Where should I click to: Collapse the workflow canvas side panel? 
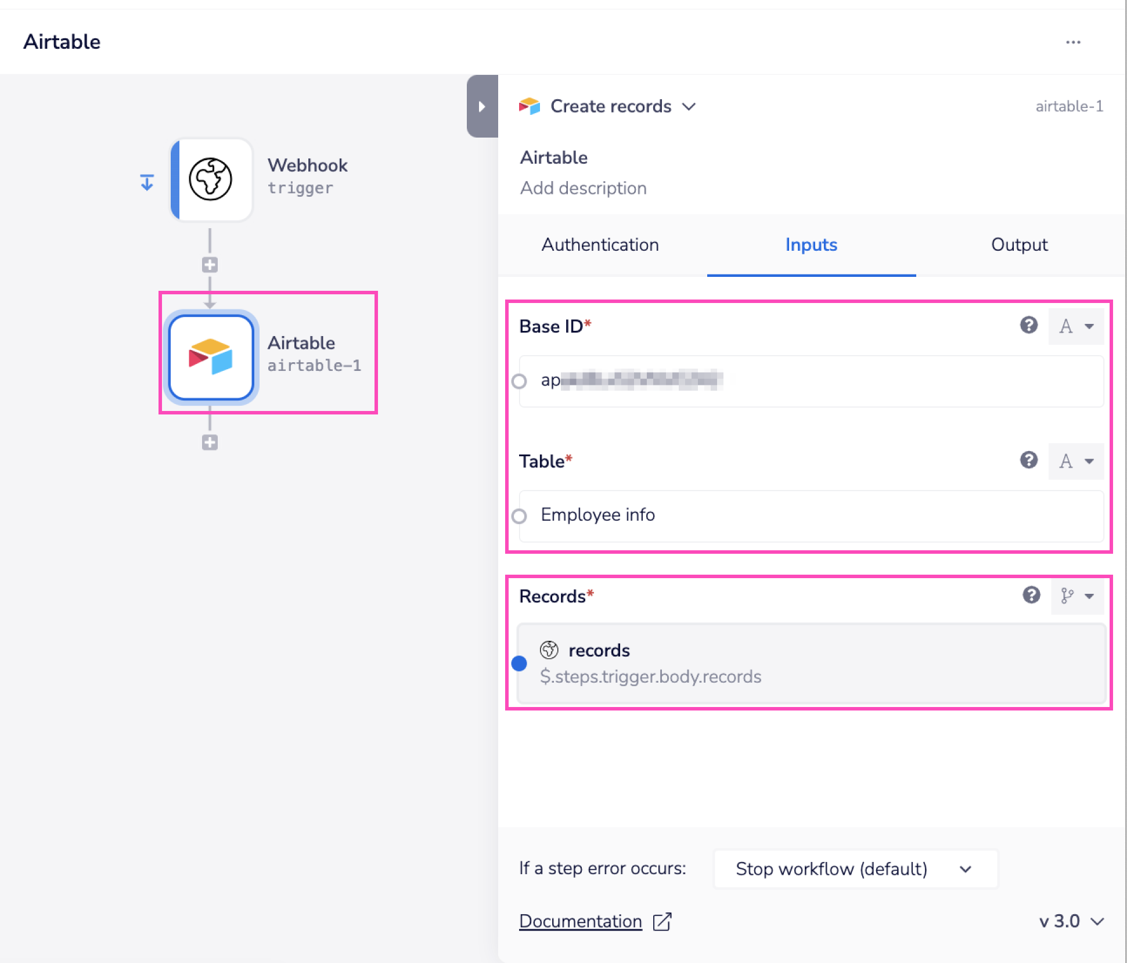(x=482, y=107)
